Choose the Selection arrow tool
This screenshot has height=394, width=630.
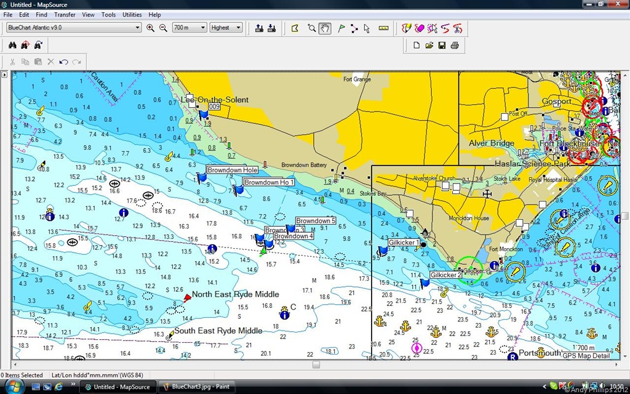pyautogui.click(x=367, y=28)
